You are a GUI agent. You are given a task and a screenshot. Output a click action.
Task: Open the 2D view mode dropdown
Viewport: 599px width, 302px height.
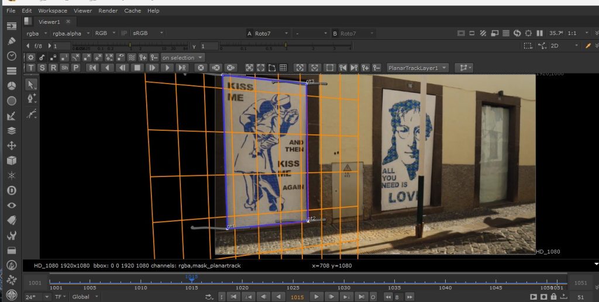pyautogui.click(x=564, y=46)
